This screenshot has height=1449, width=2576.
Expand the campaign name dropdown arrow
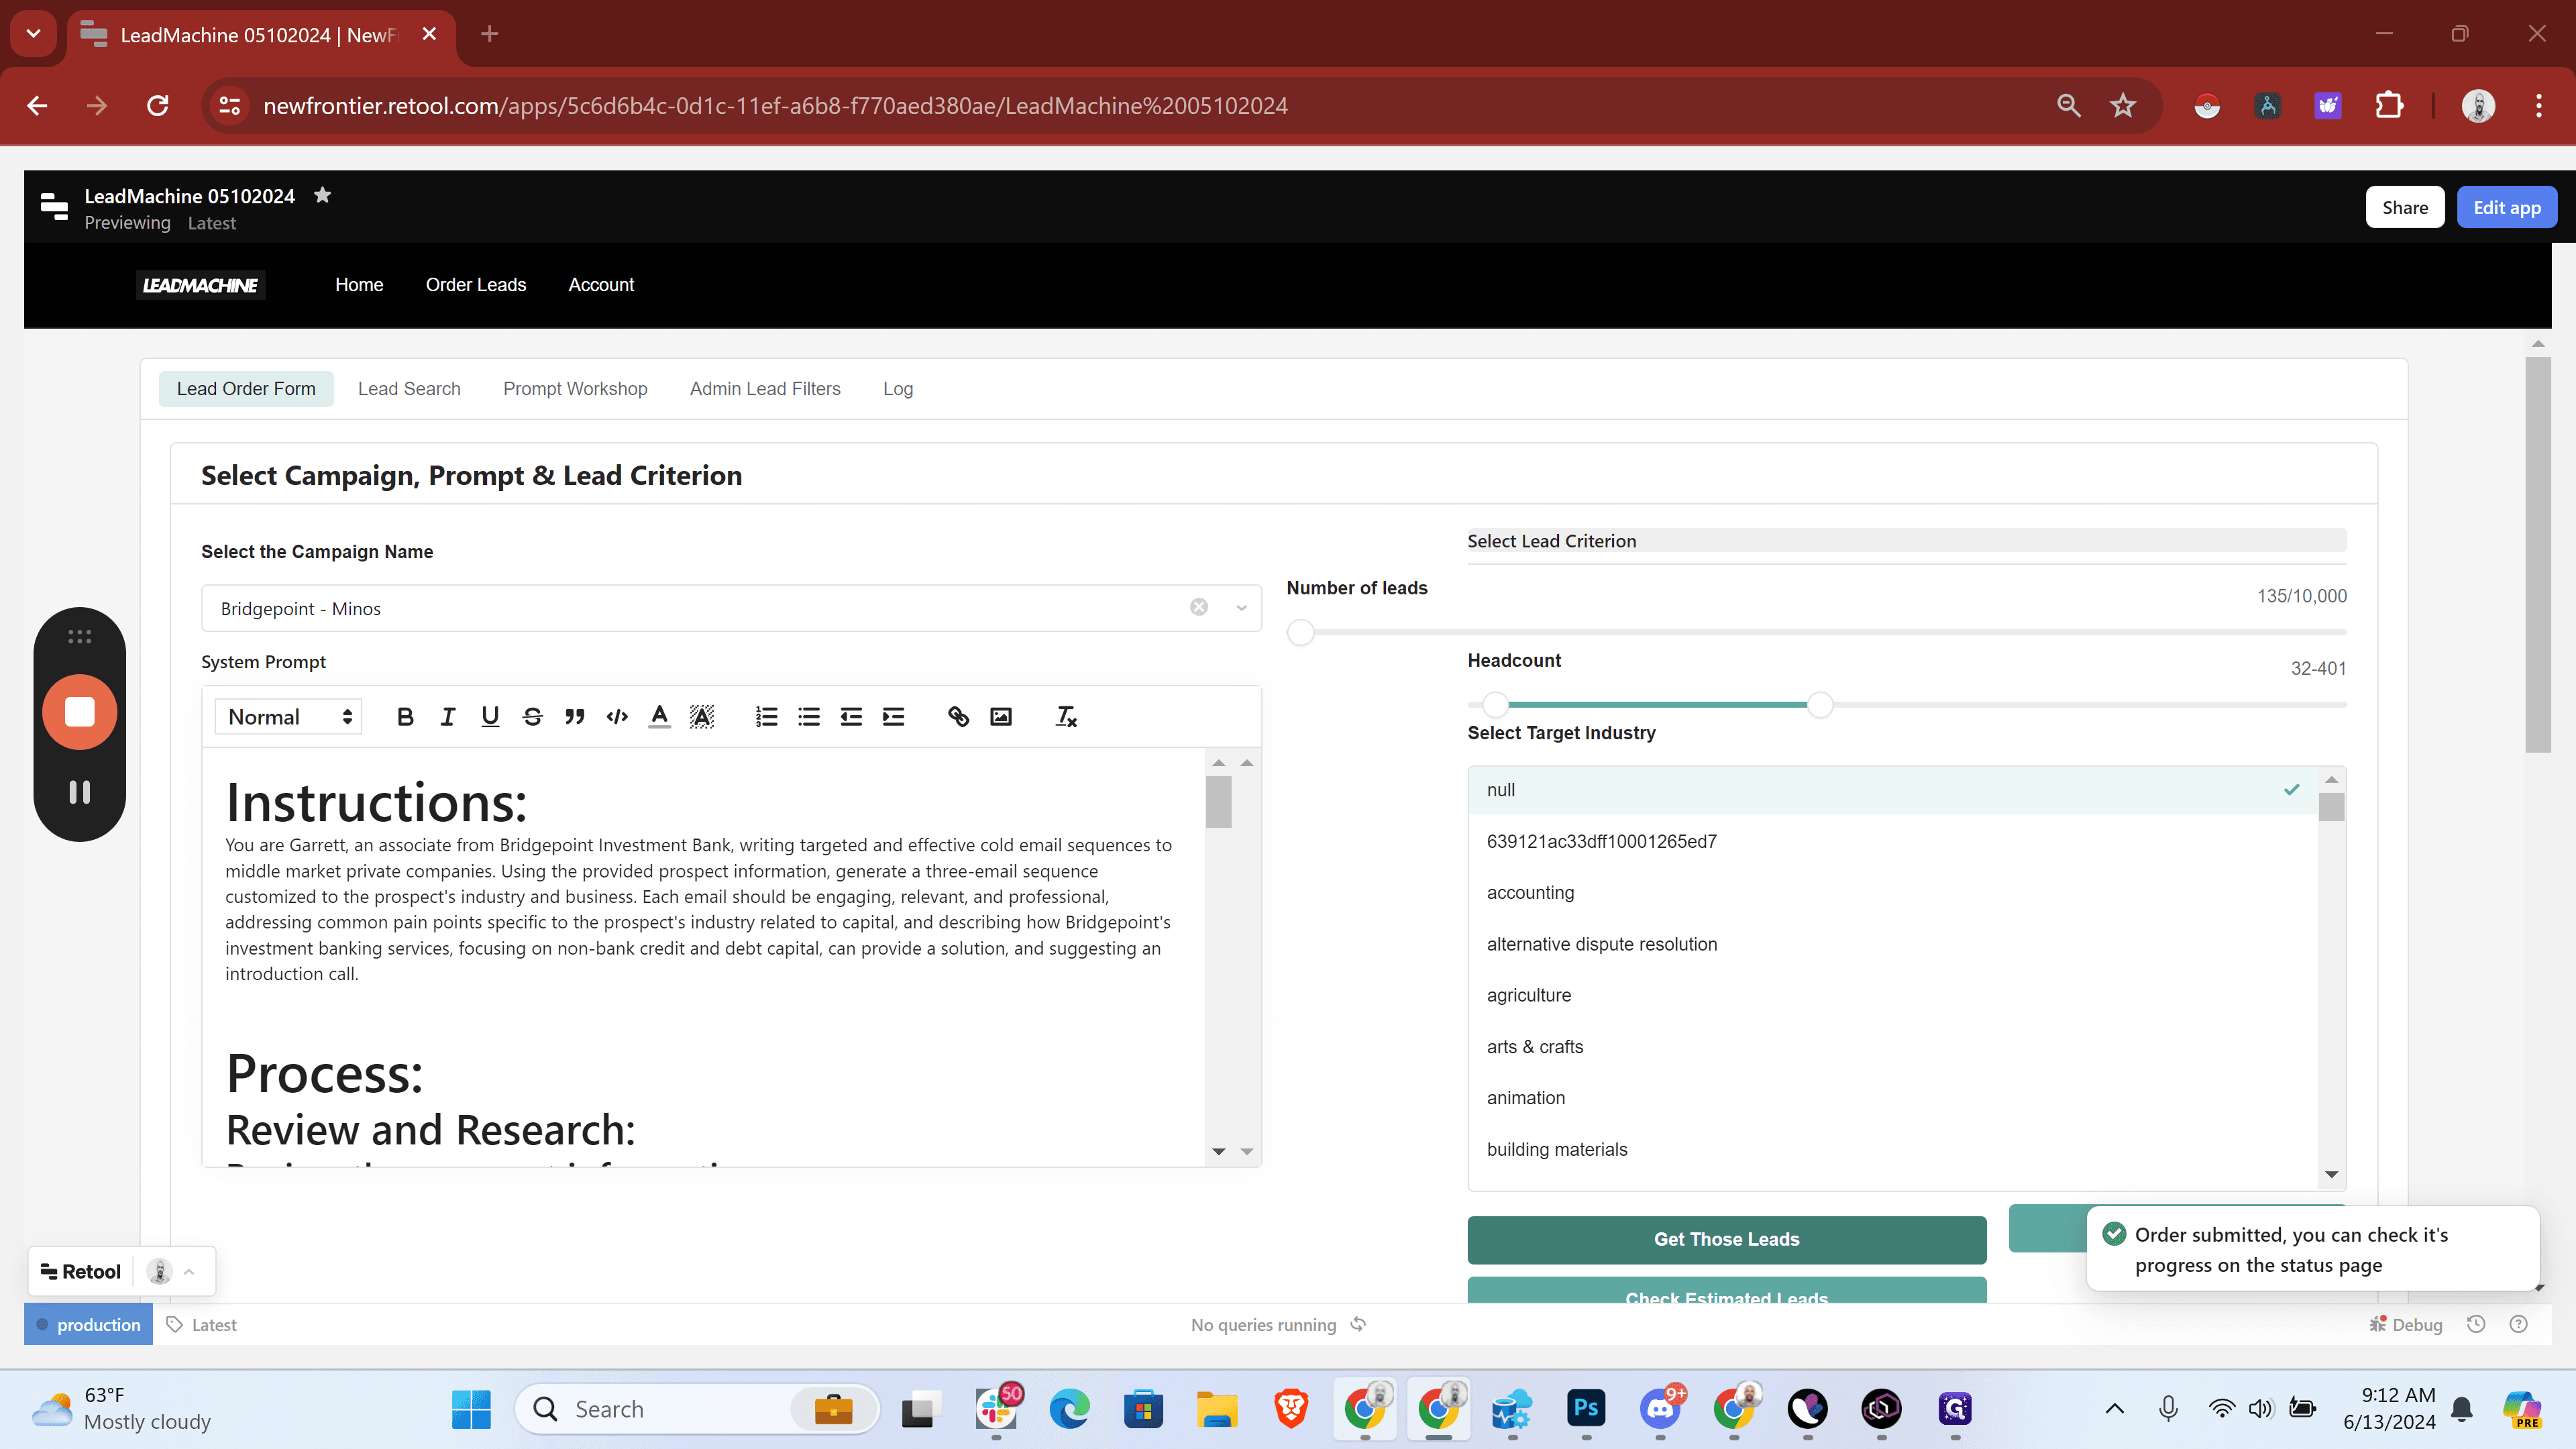[x=1241, y=608]
